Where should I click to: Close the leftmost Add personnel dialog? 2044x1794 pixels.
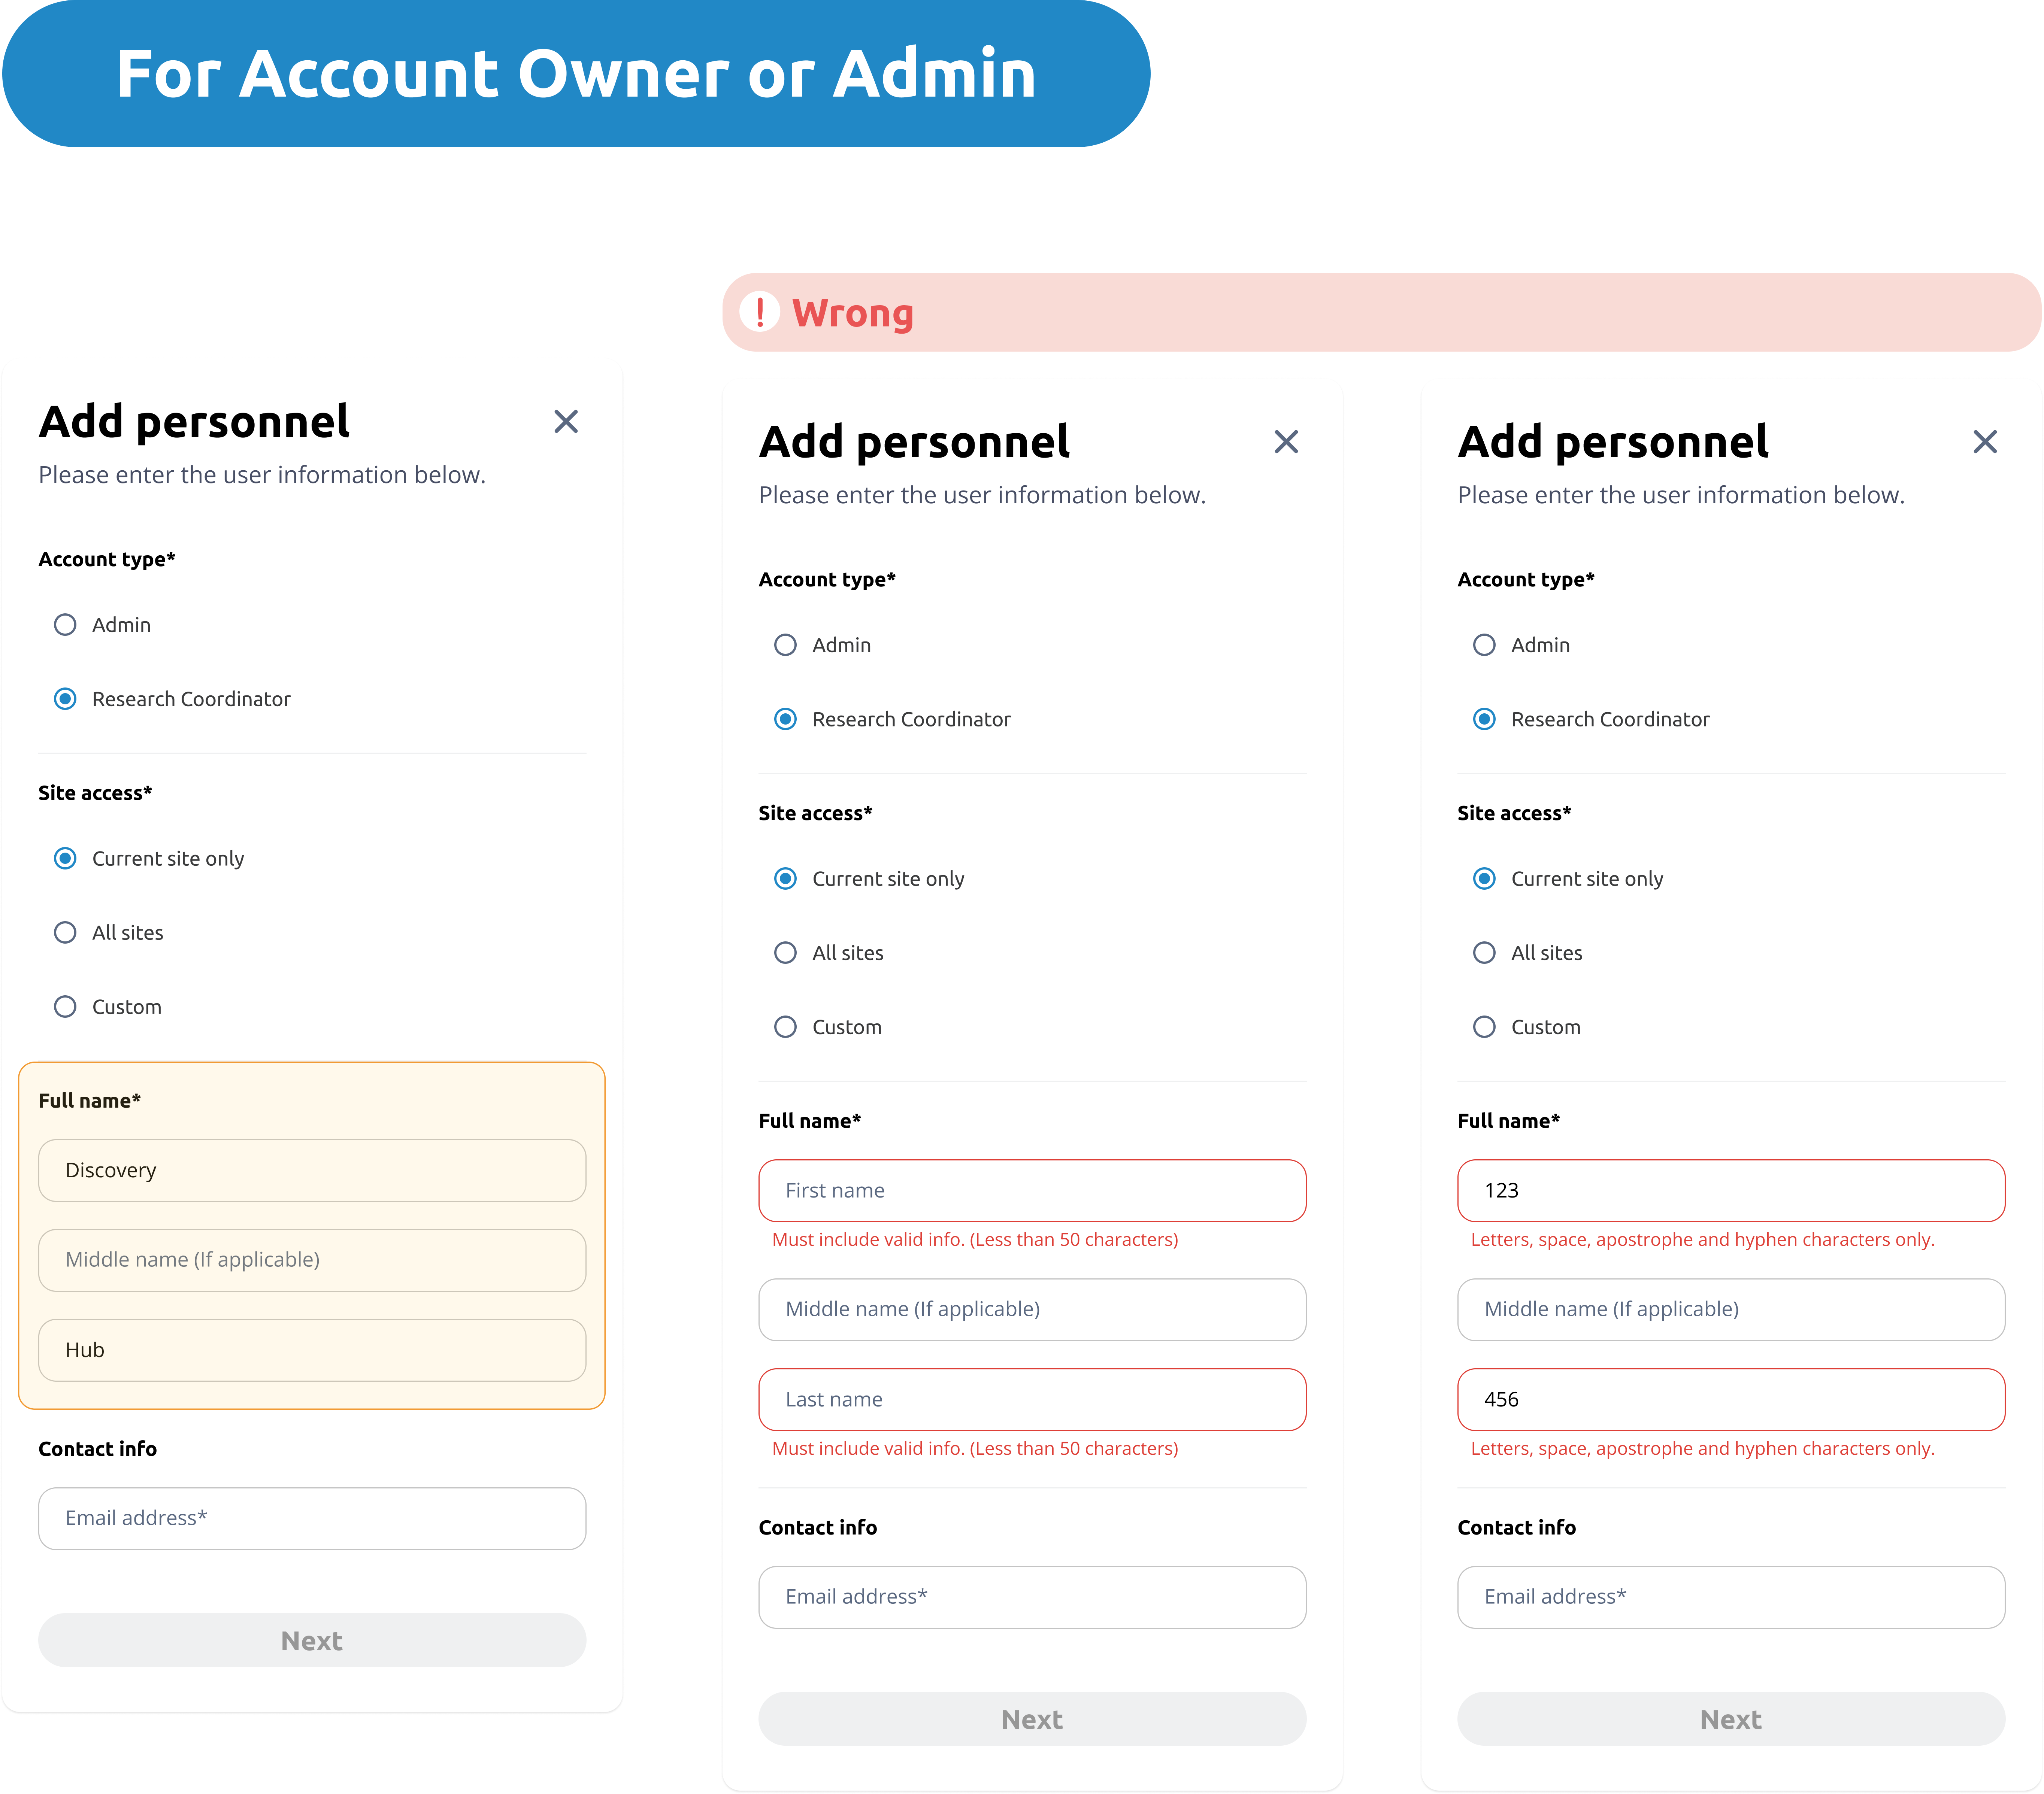[x=566, y=422]
